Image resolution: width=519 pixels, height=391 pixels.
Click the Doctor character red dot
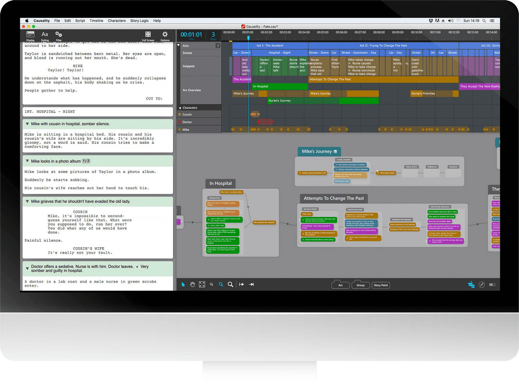(x=180, y=122)
